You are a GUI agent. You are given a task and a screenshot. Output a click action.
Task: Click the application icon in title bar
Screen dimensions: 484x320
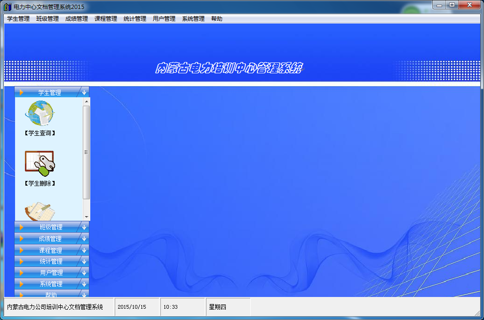[x=7, y=7]
